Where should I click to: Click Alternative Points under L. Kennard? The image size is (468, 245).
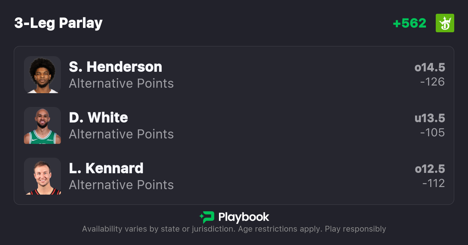[121, 185]
